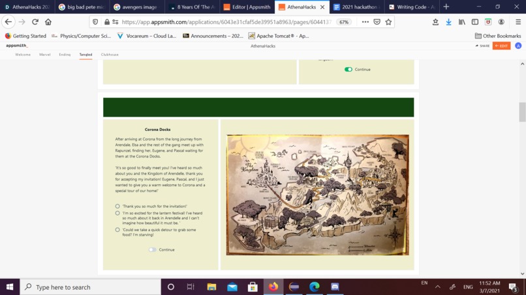The image size is (526, 295).
Task: Open the Ending page tab
Action: pyautogui.click(x=65, y=55)
